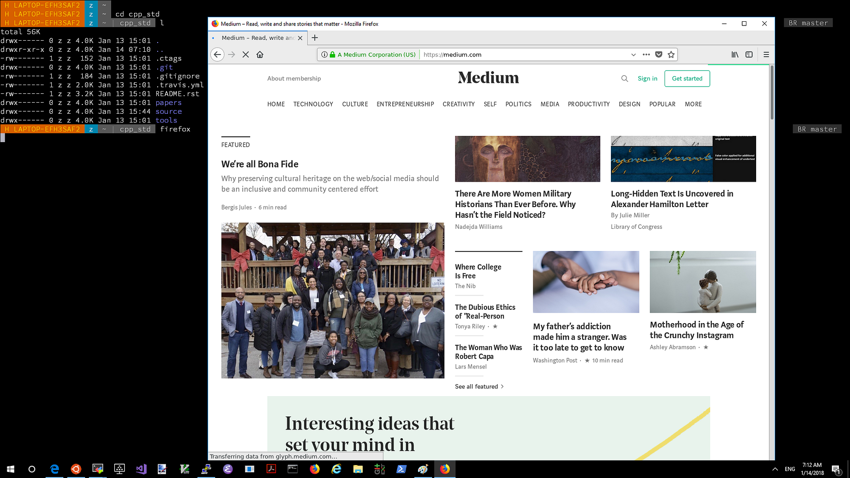Screen dimensions: 850x478
Task: Open PowerShell from the taskbar
Action: (x=401, y=469)
